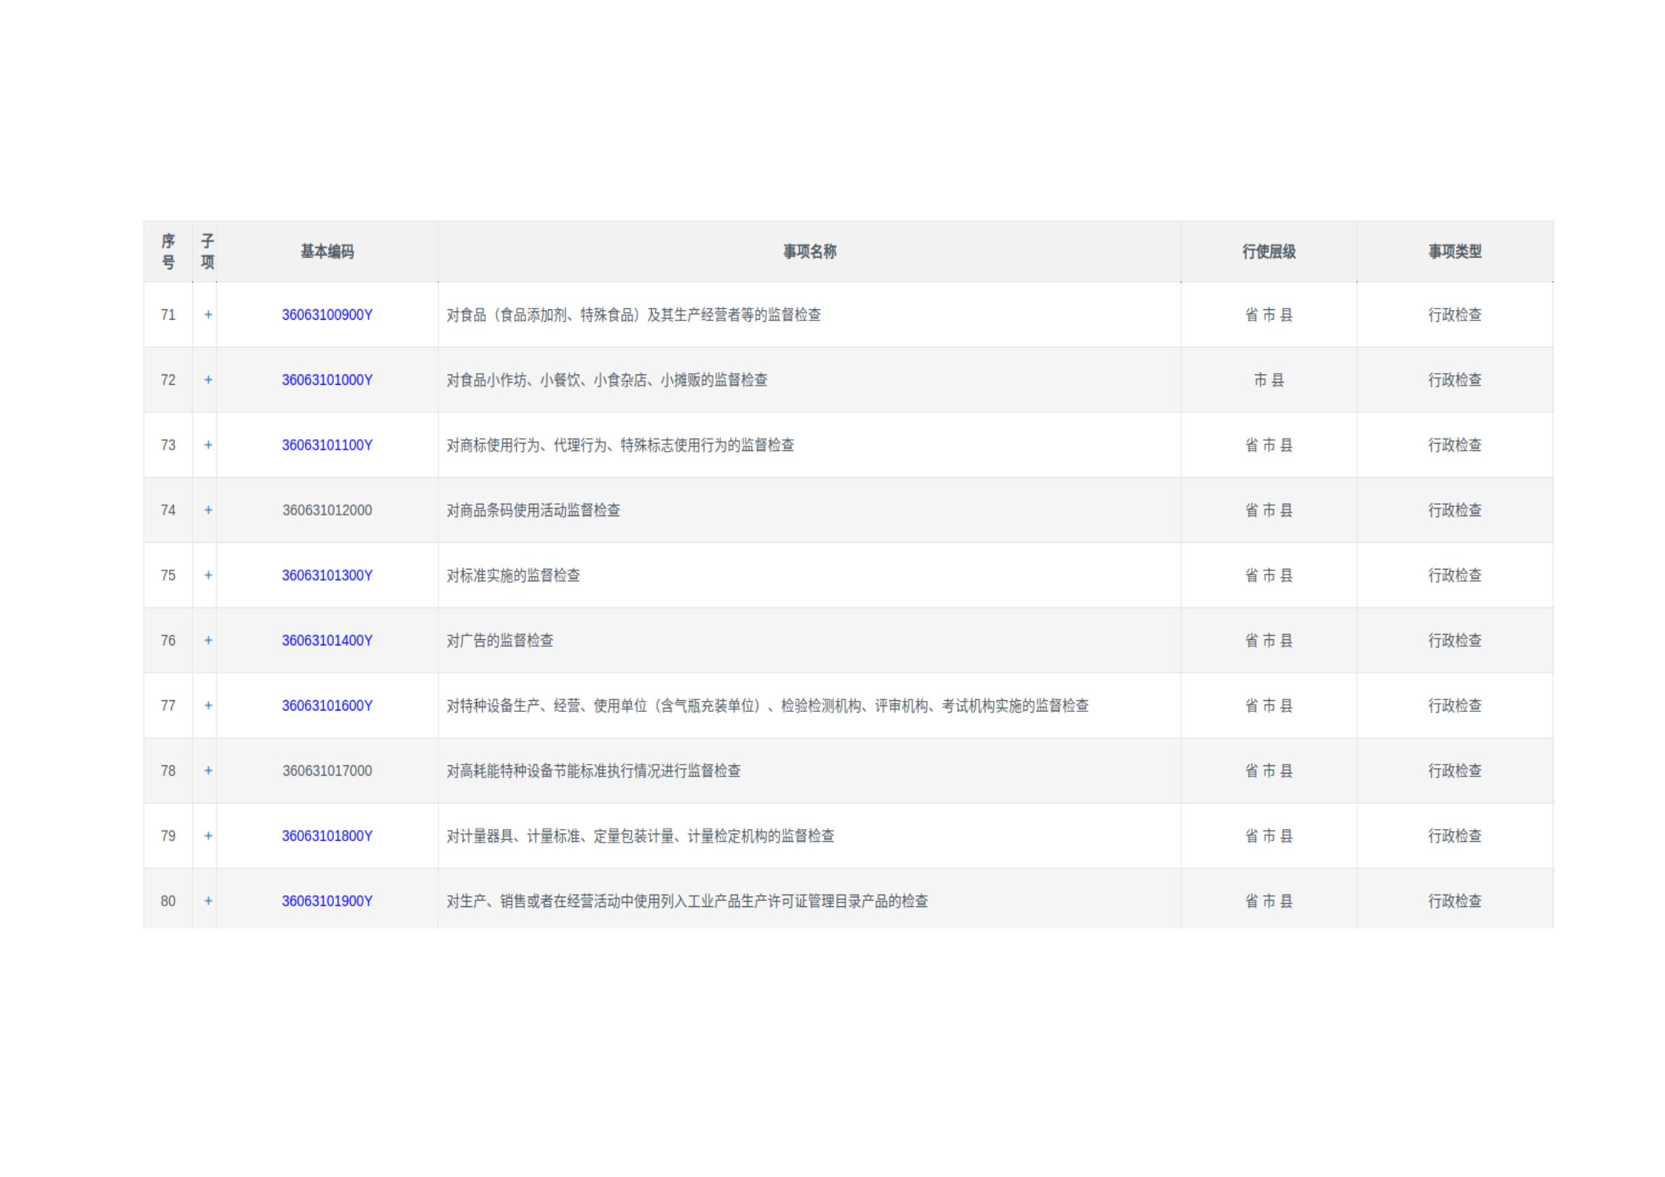This screenshot has width=1665, height=1177.
Task: Click the plus icon in row 78
Action: (x=208, y=771)
